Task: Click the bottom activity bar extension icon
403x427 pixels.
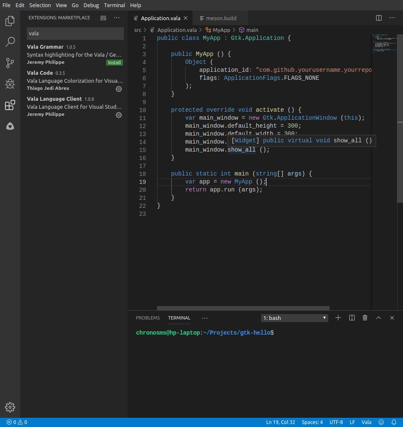Action: [x=10, y=126]
